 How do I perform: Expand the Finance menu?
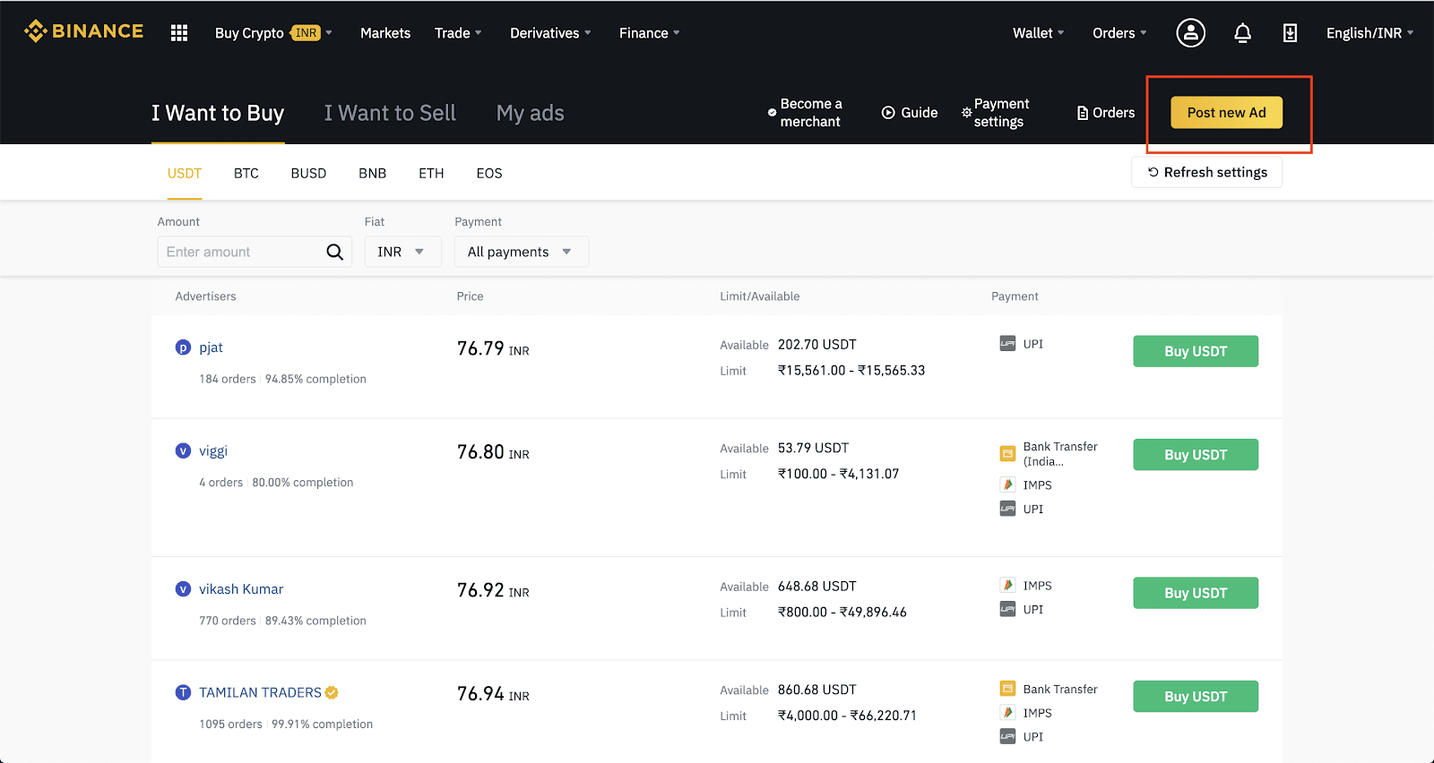649,33
